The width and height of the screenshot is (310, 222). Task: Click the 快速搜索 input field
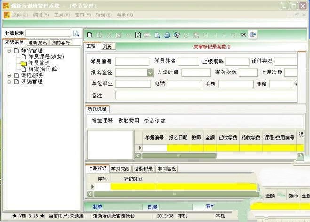tap(48, 33)
